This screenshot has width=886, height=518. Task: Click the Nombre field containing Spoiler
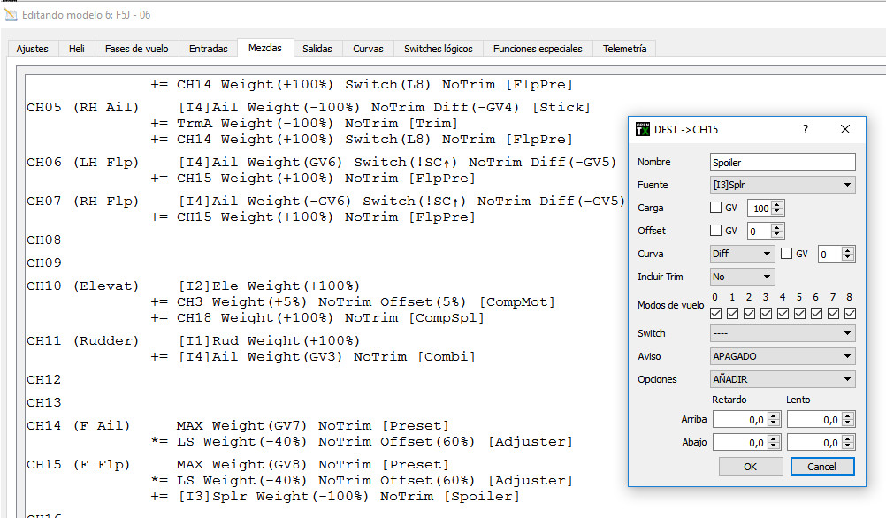click(x=783, y=162)
